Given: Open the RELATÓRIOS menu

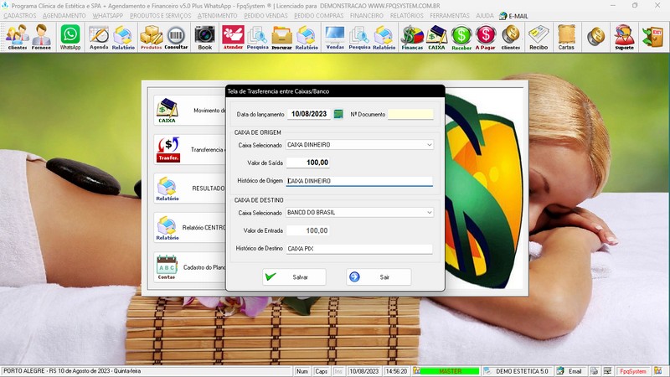Looking at the screenshot, I should click(407, 16).
